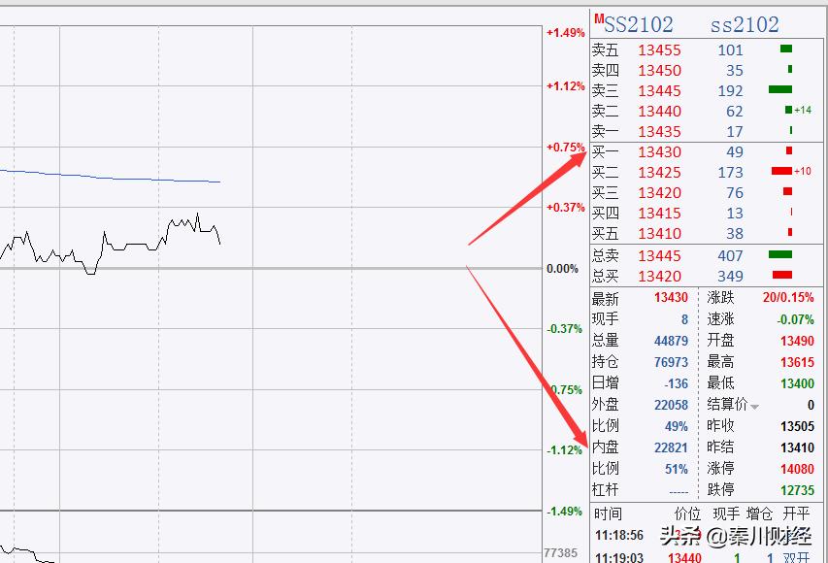Viewport: 828px width, 563px height.
Task: Click the 涨停 limit price 14080
Action: click(x=797, y=469)
